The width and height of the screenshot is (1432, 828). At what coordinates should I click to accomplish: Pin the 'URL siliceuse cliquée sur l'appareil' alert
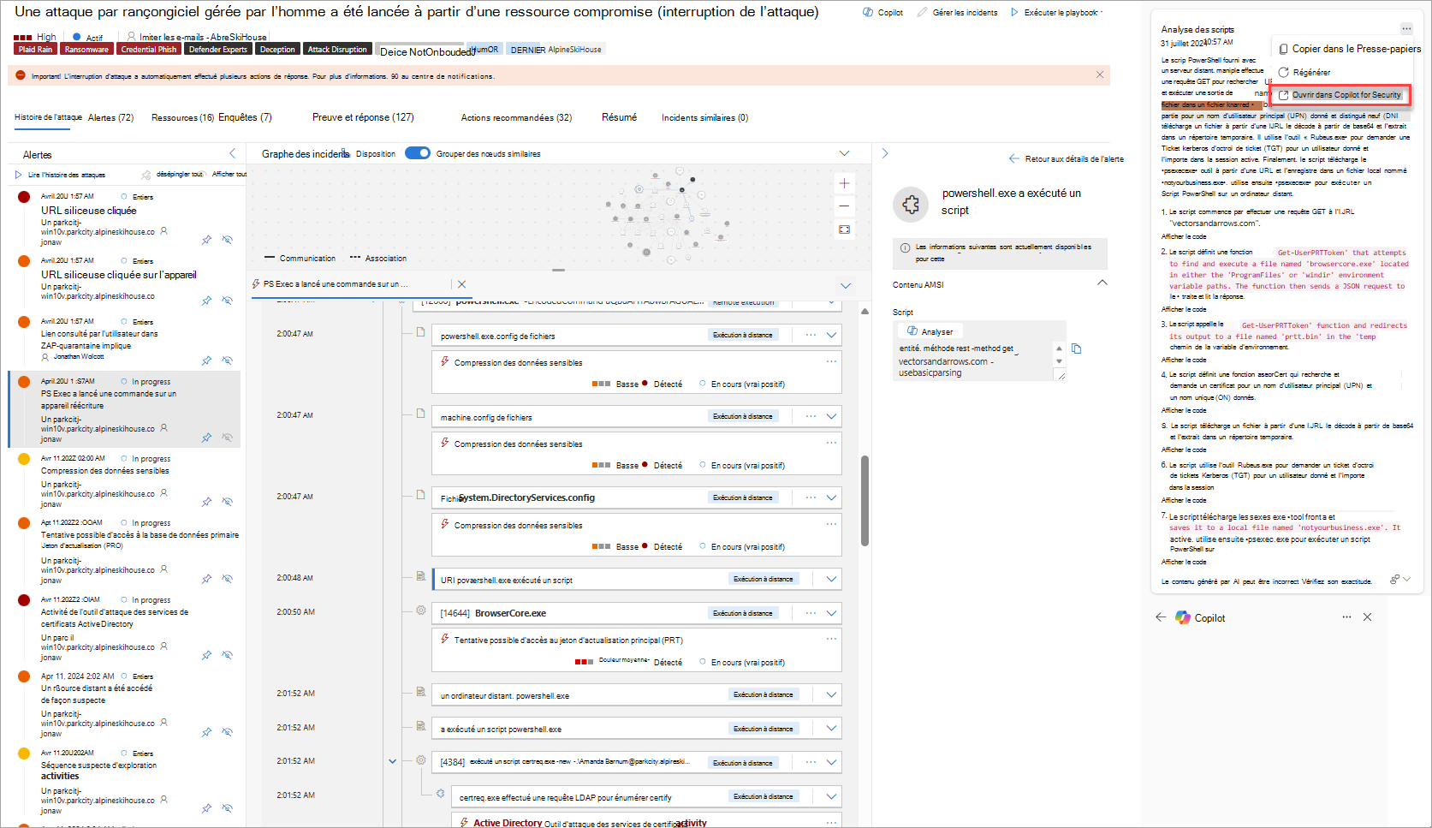[x=206, y=301]
